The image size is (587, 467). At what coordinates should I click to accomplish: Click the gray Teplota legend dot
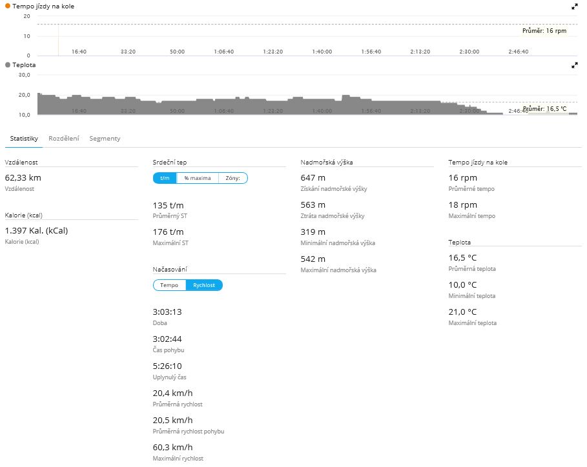coord(8,65)
